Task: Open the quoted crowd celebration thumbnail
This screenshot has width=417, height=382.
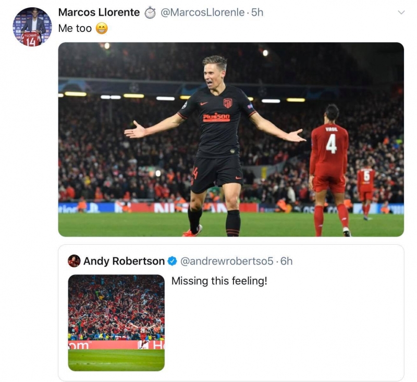Action: point(116,323)
